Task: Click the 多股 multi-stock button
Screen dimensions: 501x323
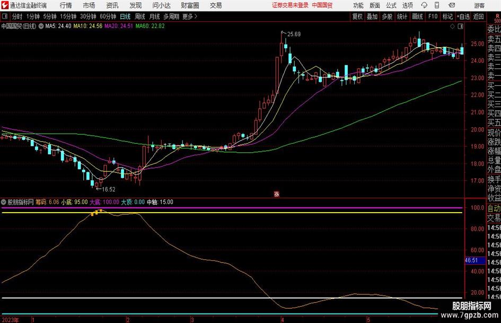Action: click(x=387, y=16)
